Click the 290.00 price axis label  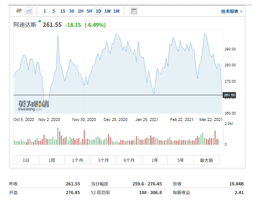click(230, 49)
